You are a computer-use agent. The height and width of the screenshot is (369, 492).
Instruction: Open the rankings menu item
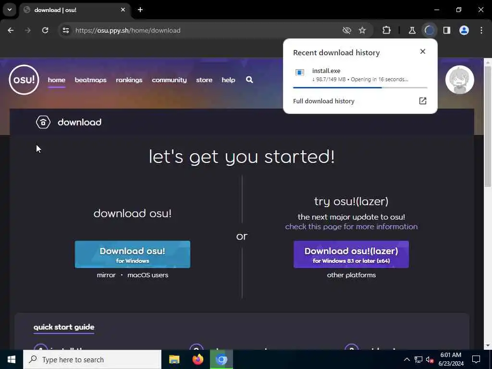(129, 80)
